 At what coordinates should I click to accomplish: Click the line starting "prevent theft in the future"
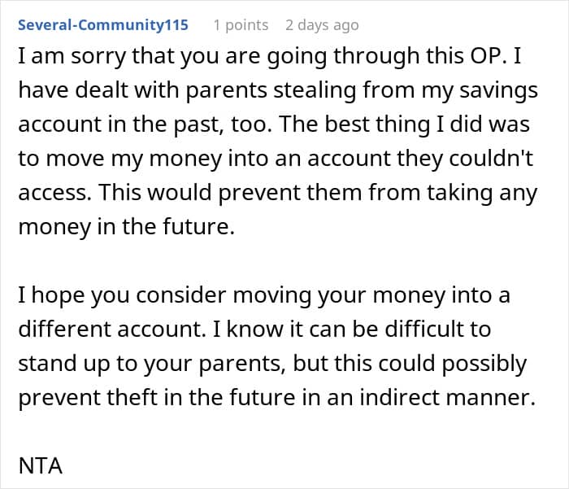277,397
